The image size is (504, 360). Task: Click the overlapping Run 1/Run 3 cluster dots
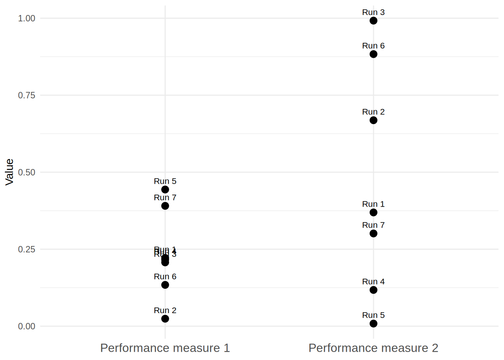(x=165, y=260)
